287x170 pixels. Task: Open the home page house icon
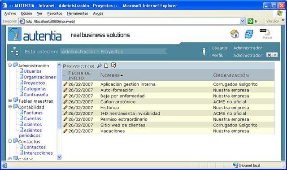pyautogui.click(x=235, y=34)
